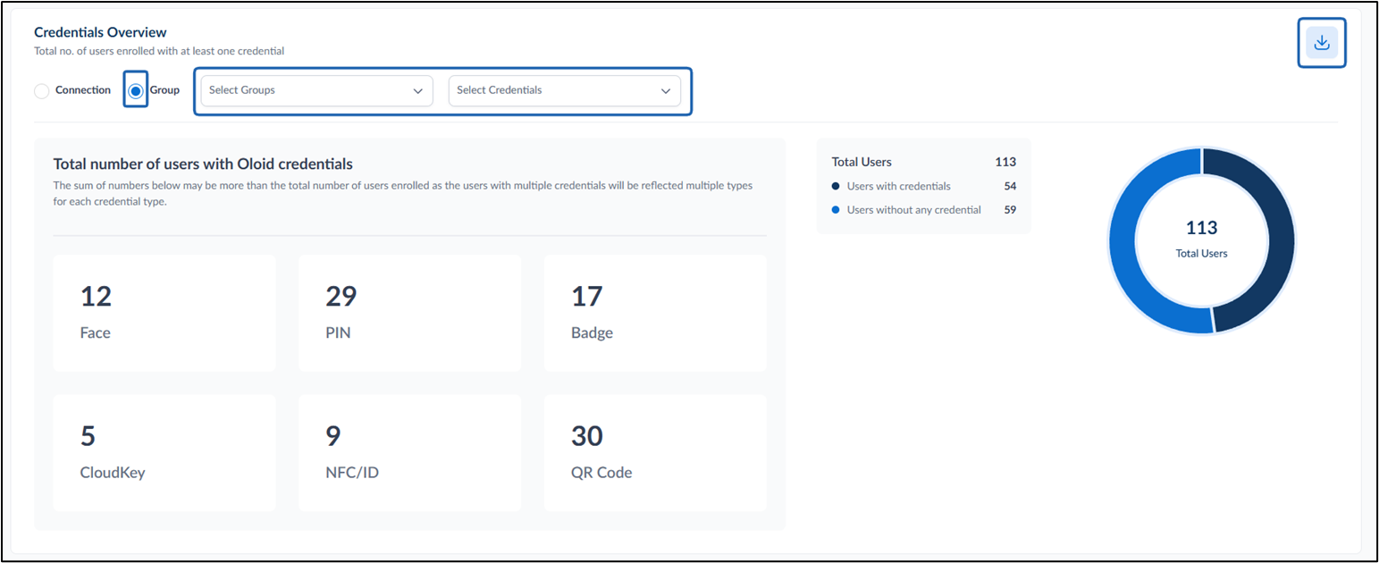1379x563 pixels.
Task: Select the Group radio button
Action: pyautogui.click(x=136, y=91)
